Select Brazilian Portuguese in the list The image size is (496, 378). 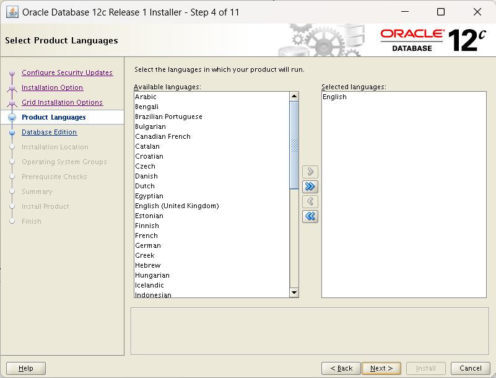pyautogui.click(x=212, y=116)
